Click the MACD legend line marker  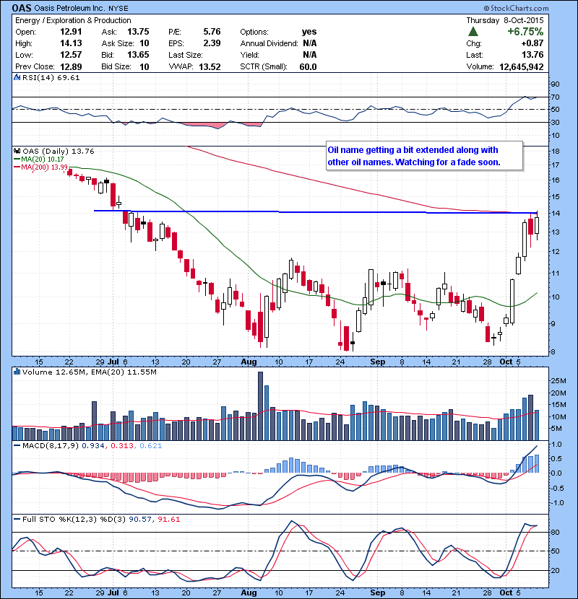click(17, 445)
